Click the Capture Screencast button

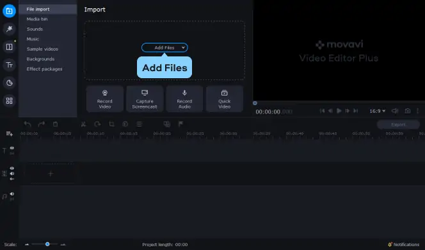coord(145,99)
